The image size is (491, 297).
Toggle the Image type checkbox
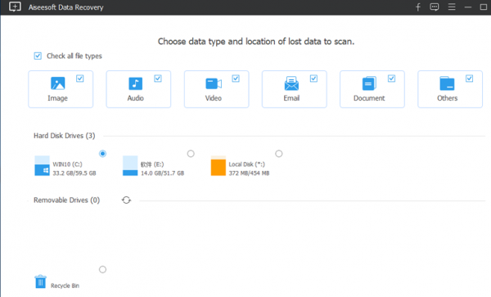[x=80, y=79]
